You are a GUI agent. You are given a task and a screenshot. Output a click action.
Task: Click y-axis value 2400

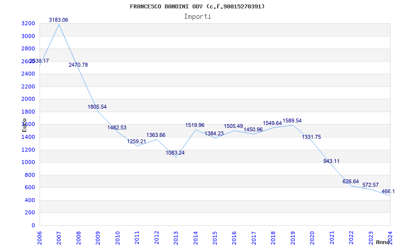28,74
